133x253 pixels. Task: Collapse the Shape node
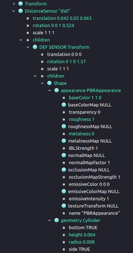42,83
